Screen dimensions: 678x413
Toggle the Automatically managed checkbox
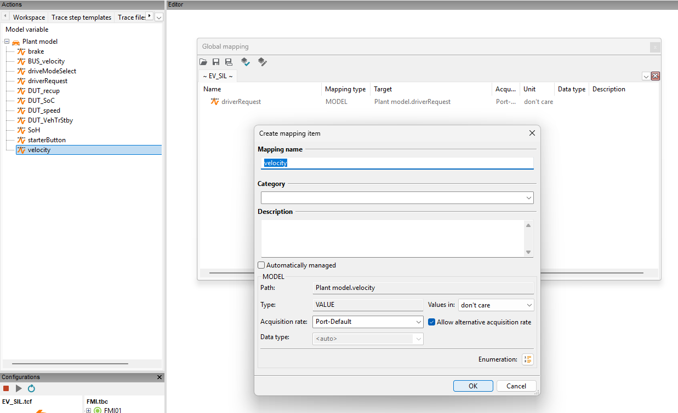click(x=261, y=265)
